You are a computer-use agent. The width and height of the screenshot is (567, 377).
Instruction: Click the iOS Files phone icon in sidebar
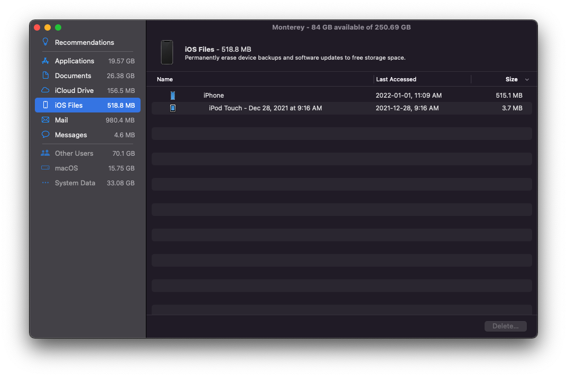pyautogui.click(x=45, y=105)
